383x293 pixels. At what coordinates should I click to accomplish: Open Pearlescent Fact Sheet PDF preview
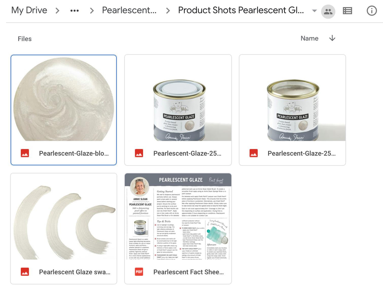point(178,216)
